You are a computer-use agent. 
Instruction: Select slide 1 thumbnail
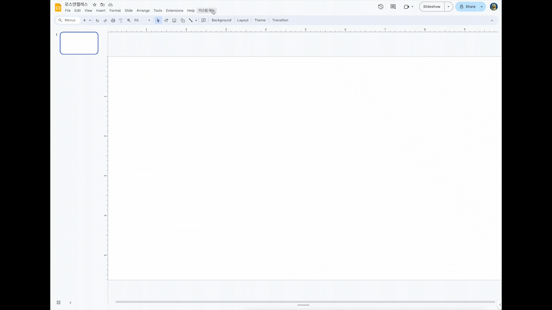(x=79, y=43)
